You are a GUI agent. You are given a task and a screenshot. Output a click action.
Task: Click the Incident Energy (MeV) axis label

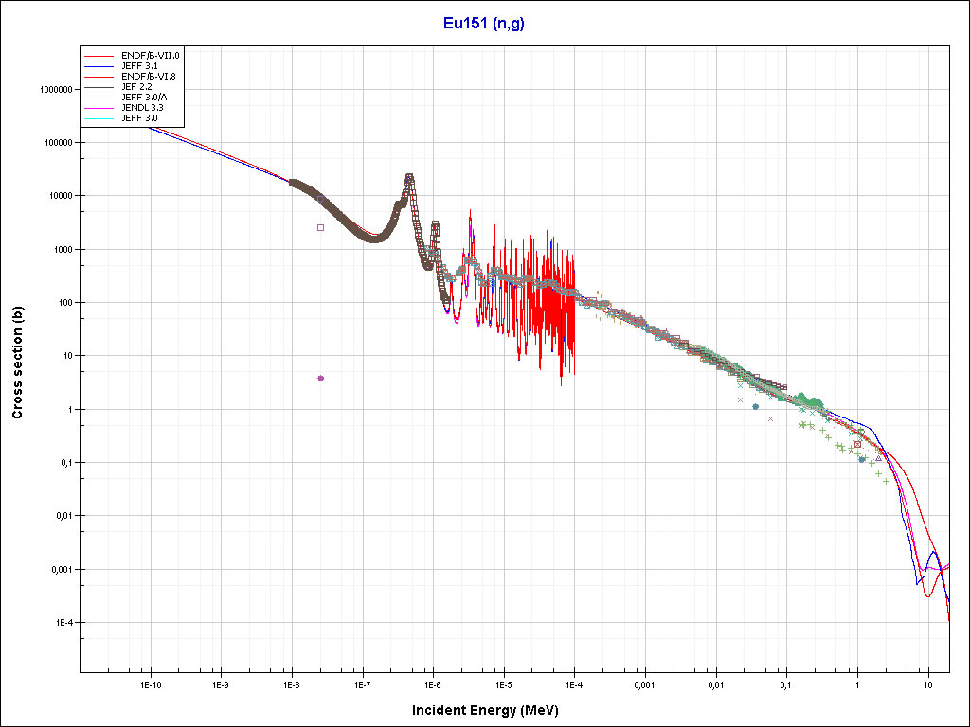492,710
